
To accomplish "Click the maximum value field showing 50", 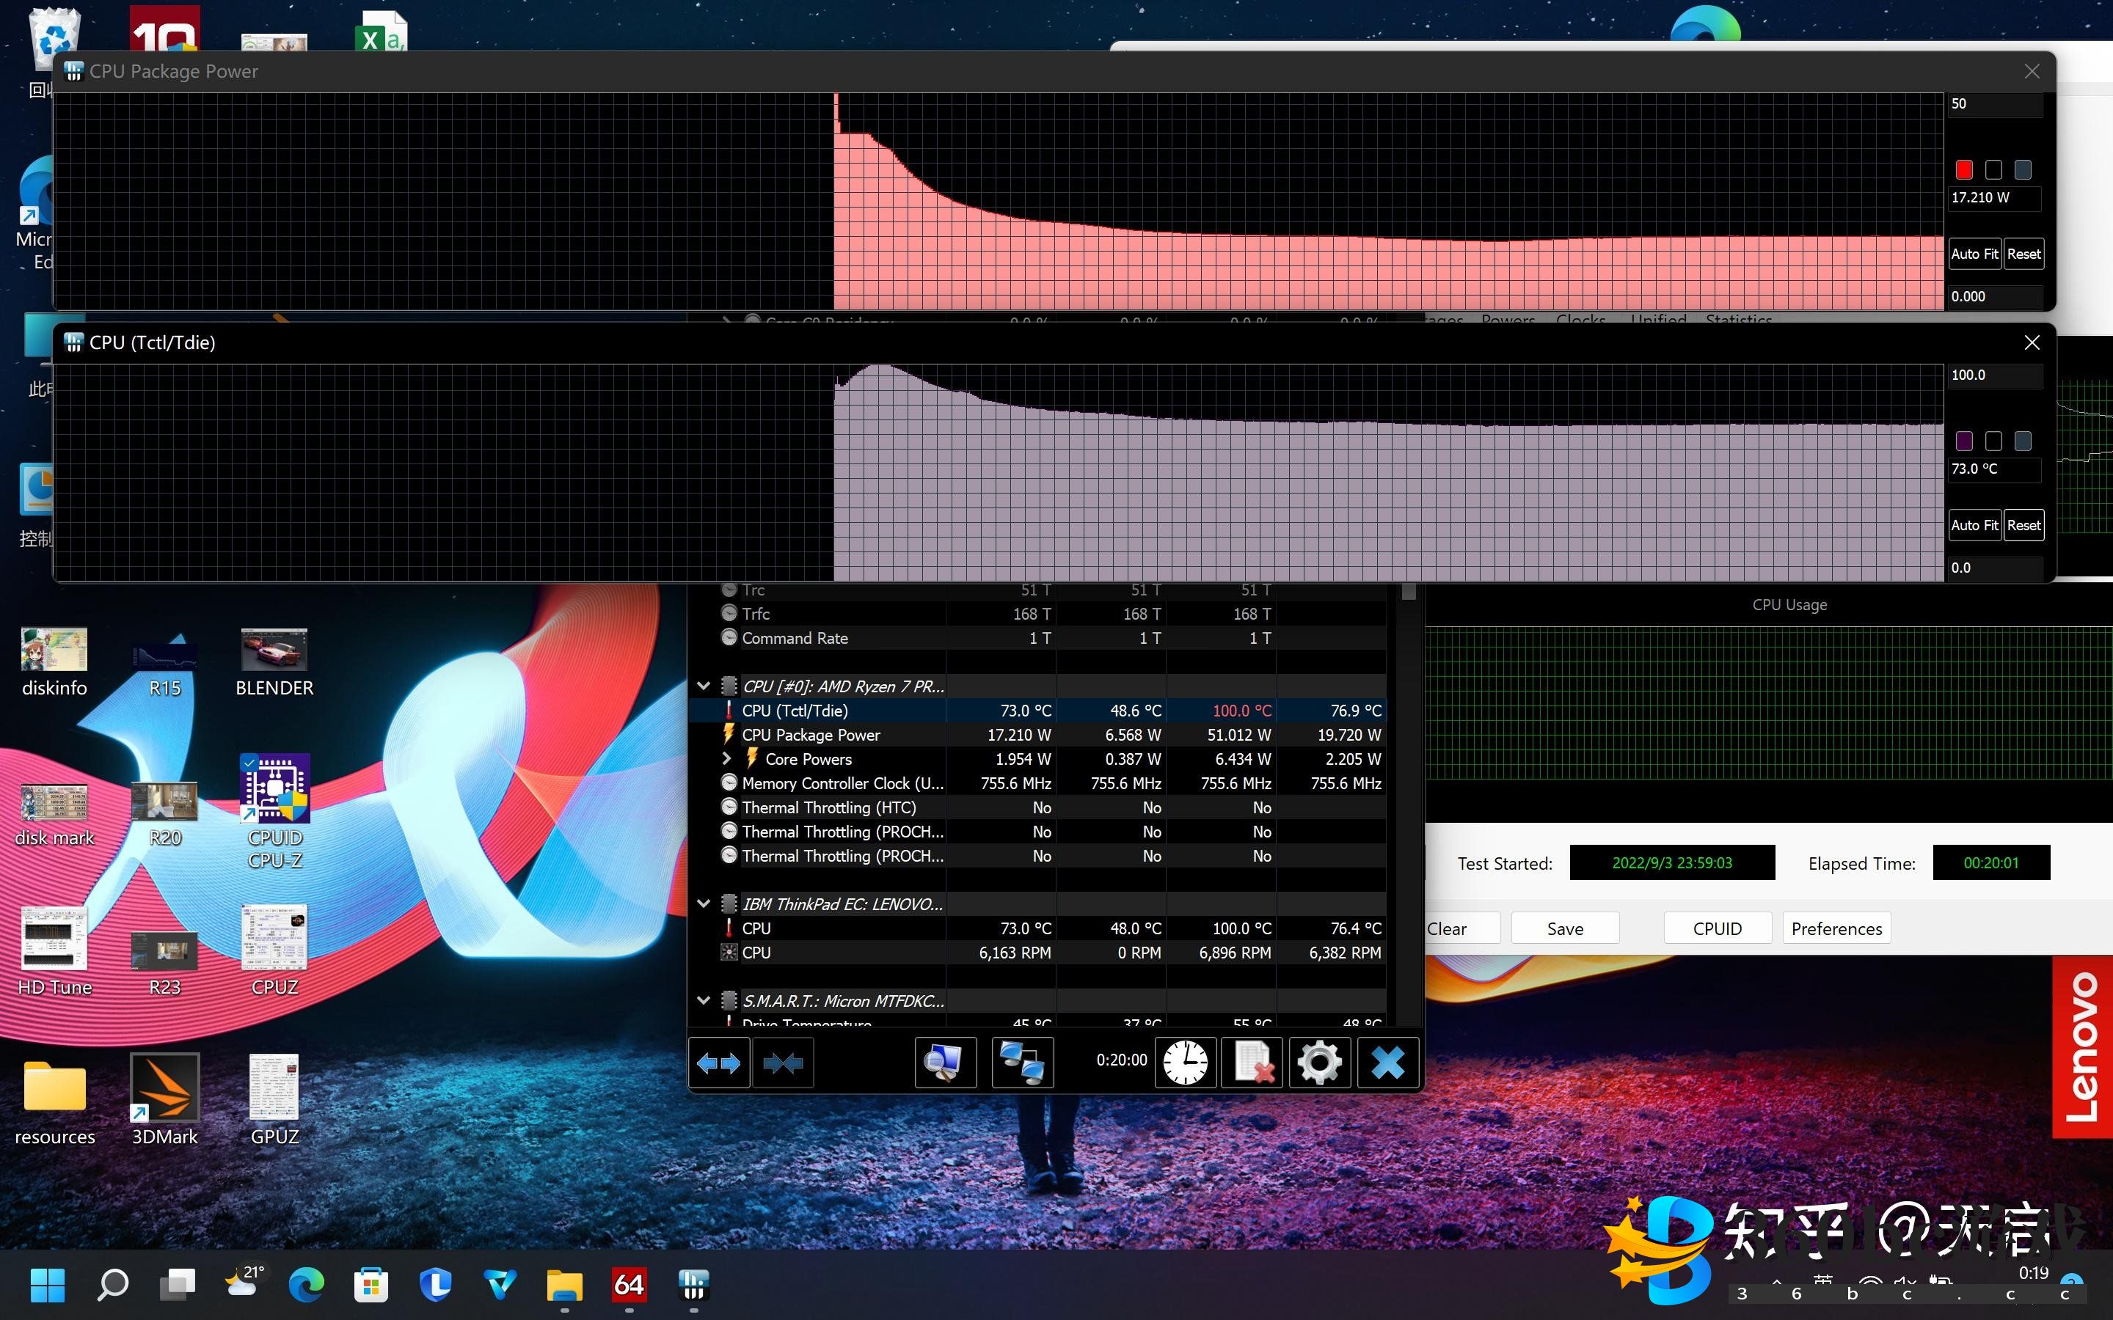I will click(x=1993, y=104).
